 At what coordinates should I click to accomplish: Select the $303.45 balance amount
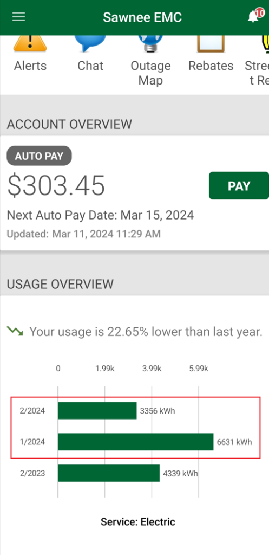(56, 186)
